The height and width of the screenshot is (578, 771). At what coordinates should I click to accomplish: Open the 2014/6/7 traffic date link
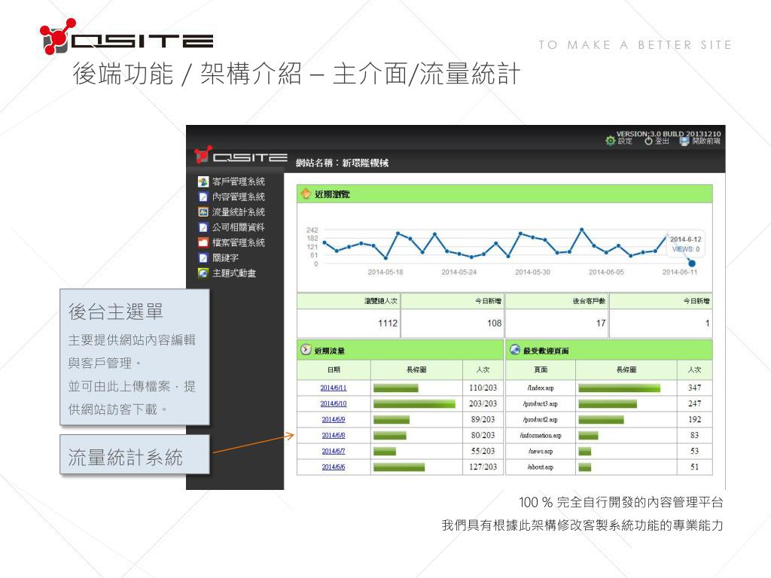[x=334, y=451]
